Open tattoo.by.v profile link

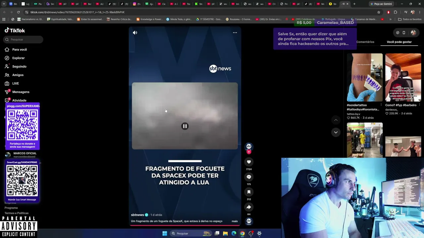pos(353,114)
